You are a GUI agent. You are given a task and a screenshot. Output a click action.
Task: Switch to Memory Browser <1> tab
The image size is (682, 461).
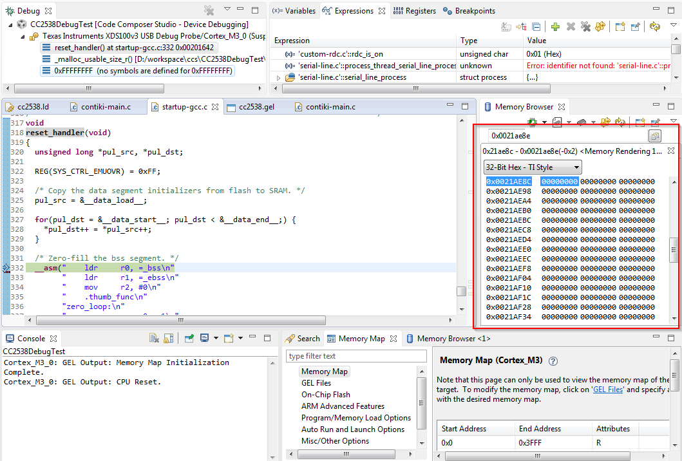click(x=448, y=339)
